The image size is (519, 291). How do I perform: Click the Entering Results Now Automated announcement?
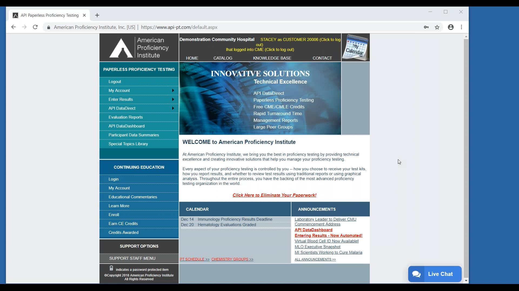328,235
